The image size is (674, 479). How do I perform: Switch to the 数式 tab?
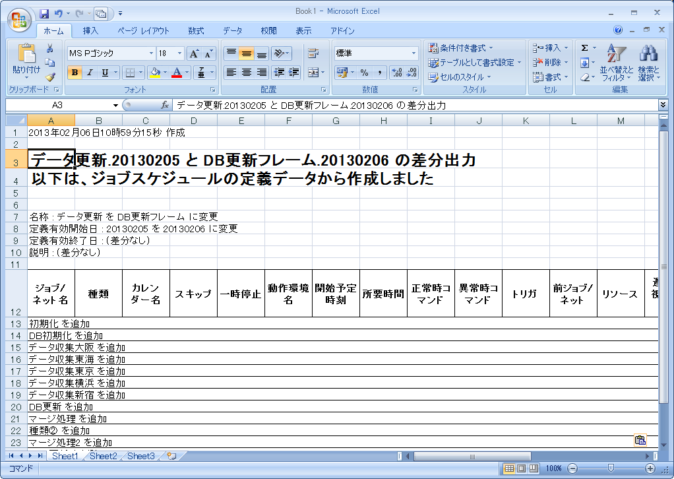pos(196,31)
